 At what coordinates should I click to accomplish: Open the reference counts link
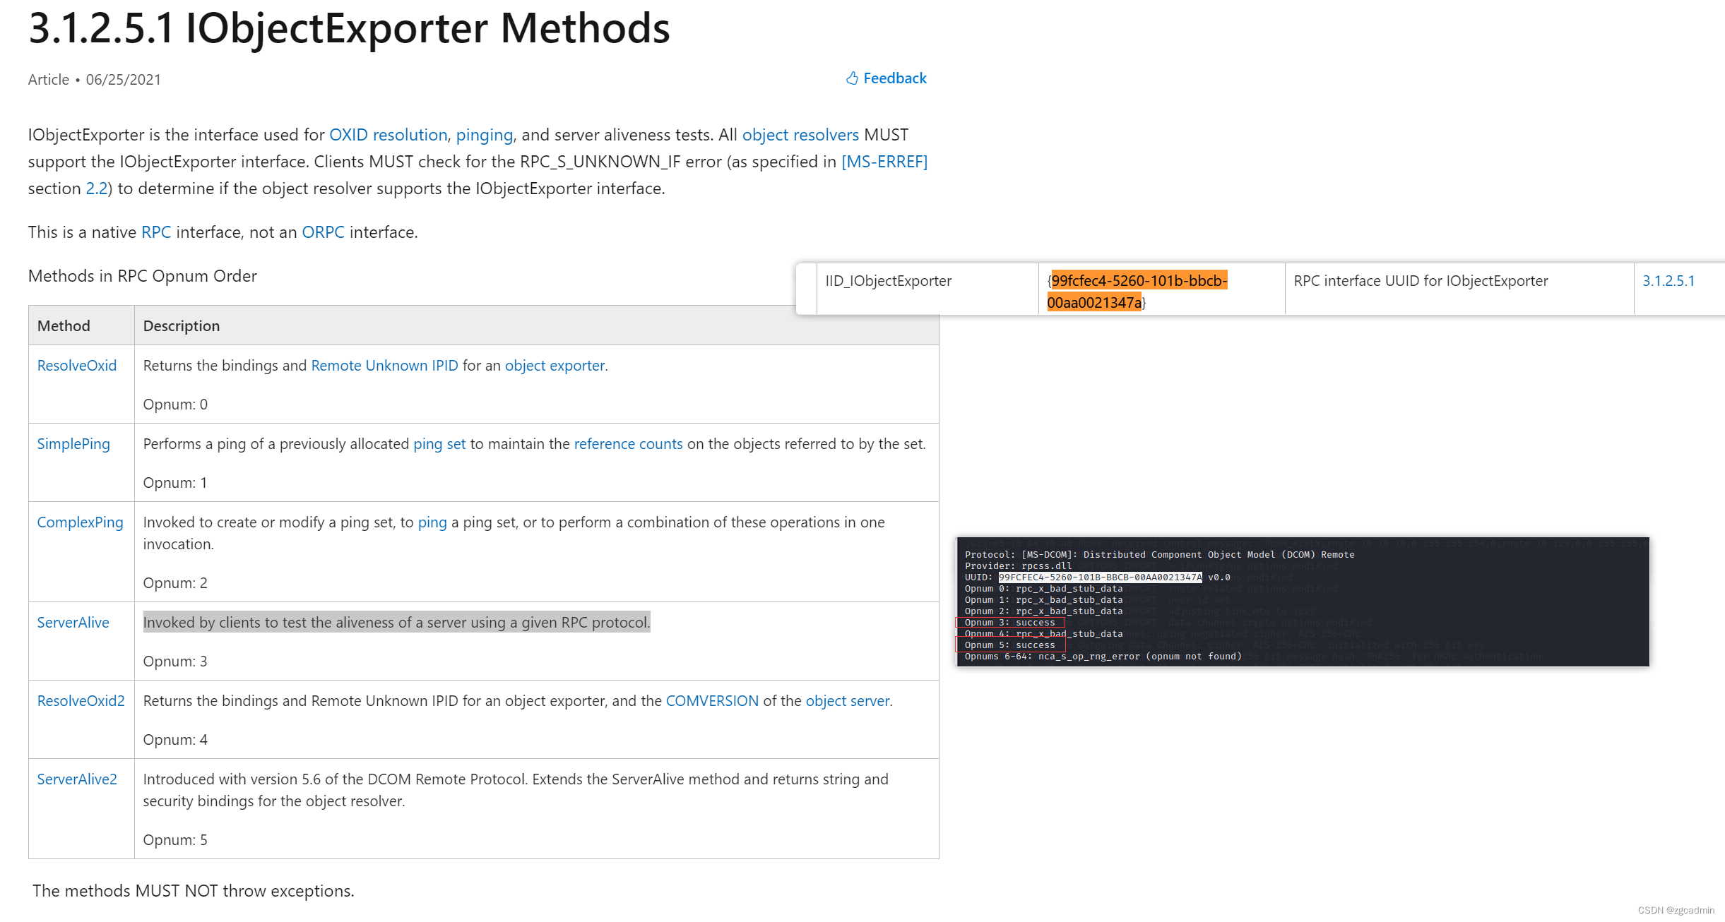point(628,444)
